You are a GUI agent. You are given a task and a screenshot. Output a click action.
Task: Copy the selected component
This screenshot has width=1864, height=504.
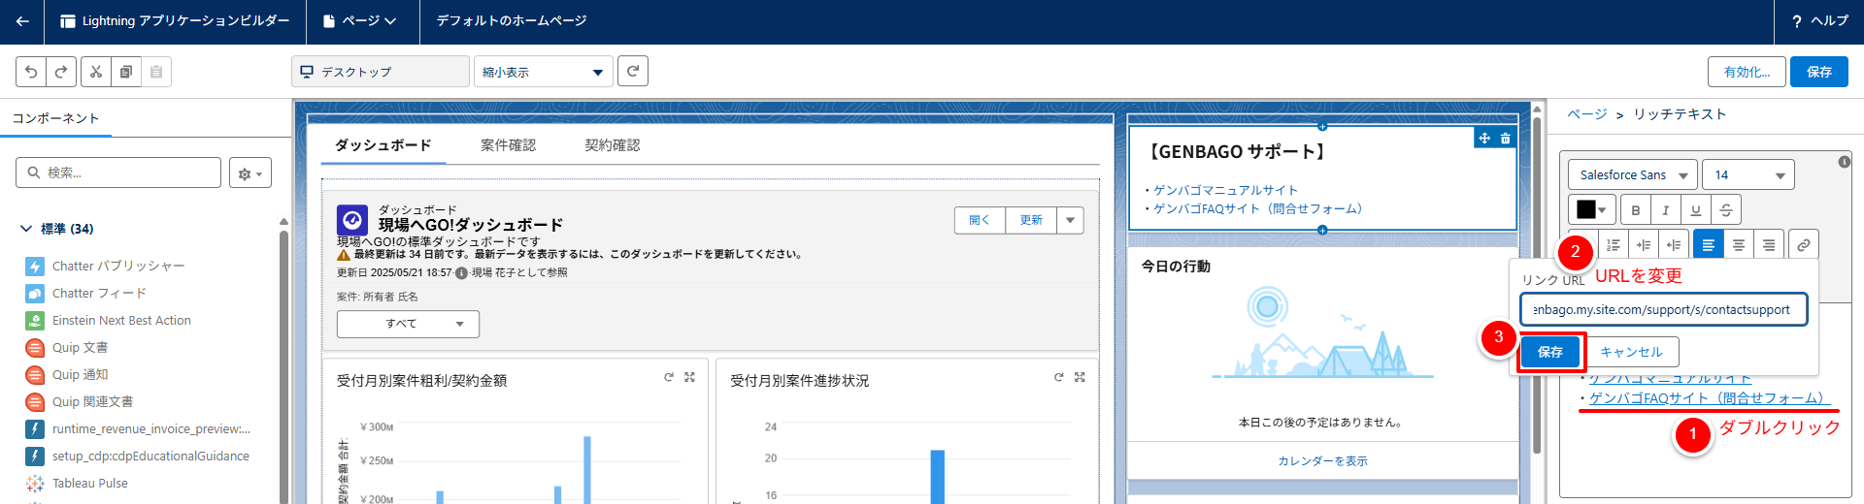click(x=126, y=72)
